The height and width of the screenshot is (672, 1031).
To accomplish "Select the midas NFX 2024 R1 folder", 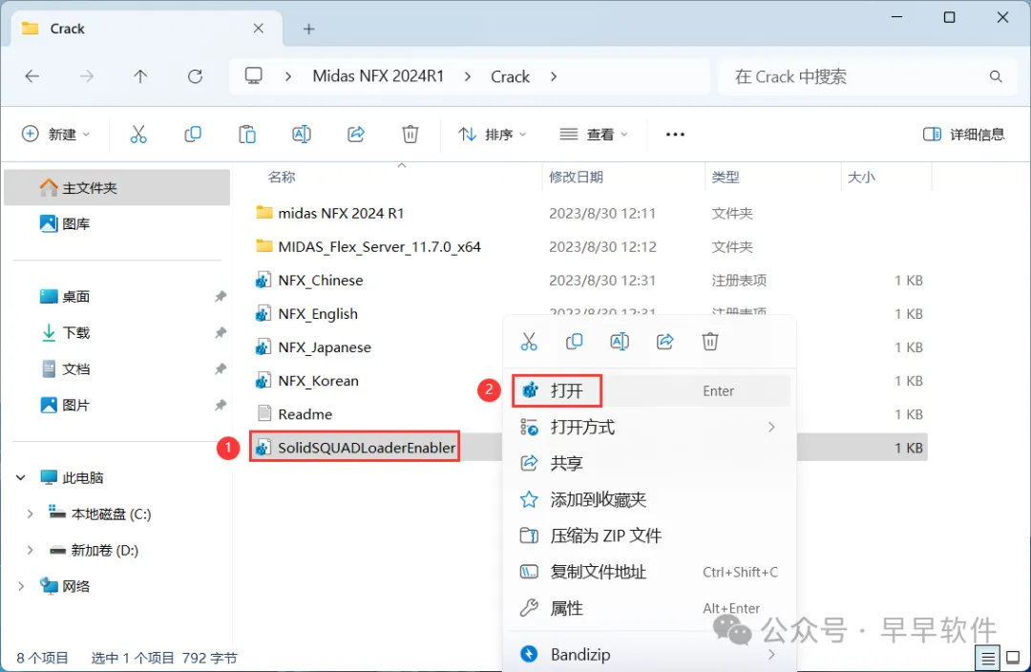I will coord(341,213).
